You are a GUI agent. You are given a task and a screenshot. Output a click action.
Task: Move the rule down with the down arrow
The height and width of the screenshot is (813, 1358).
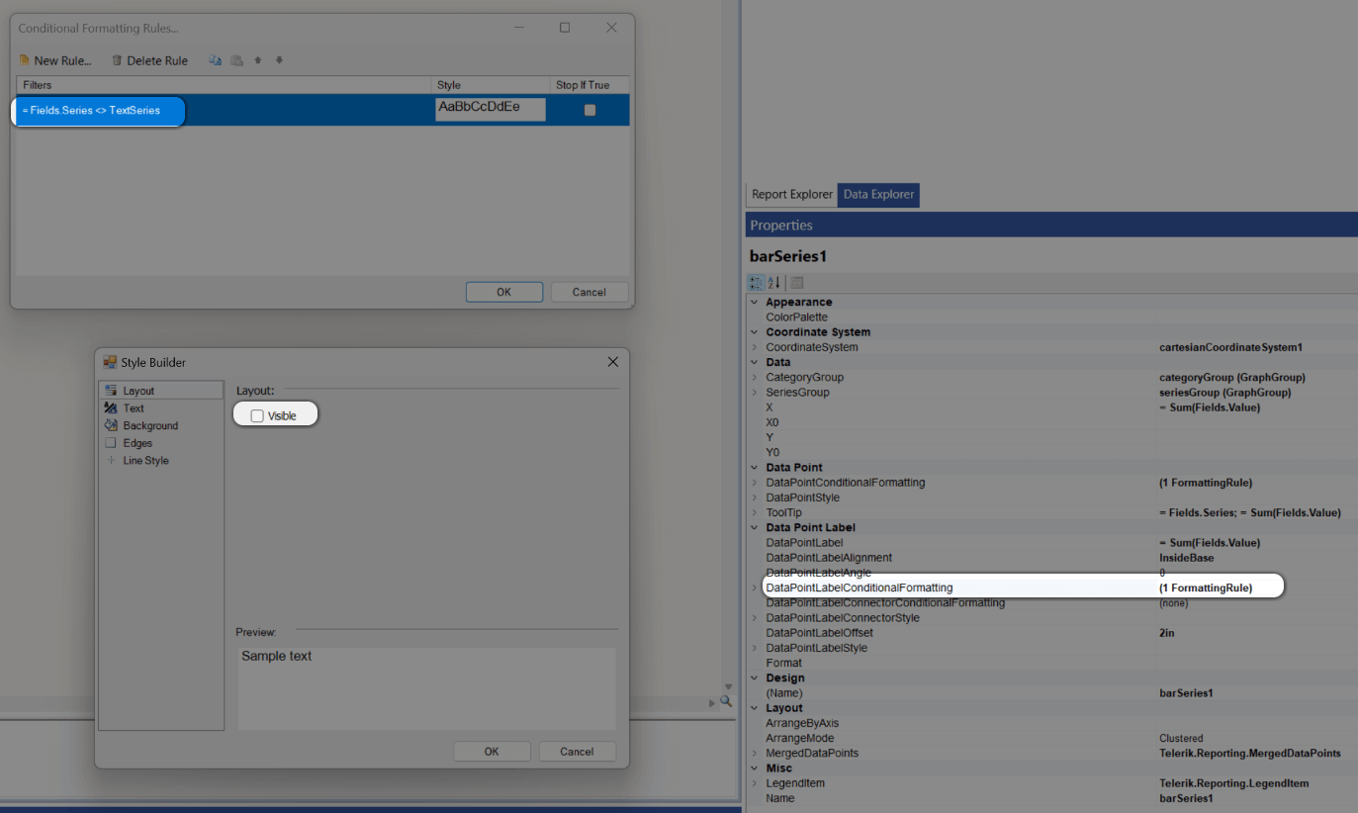(x=278, y=60)
